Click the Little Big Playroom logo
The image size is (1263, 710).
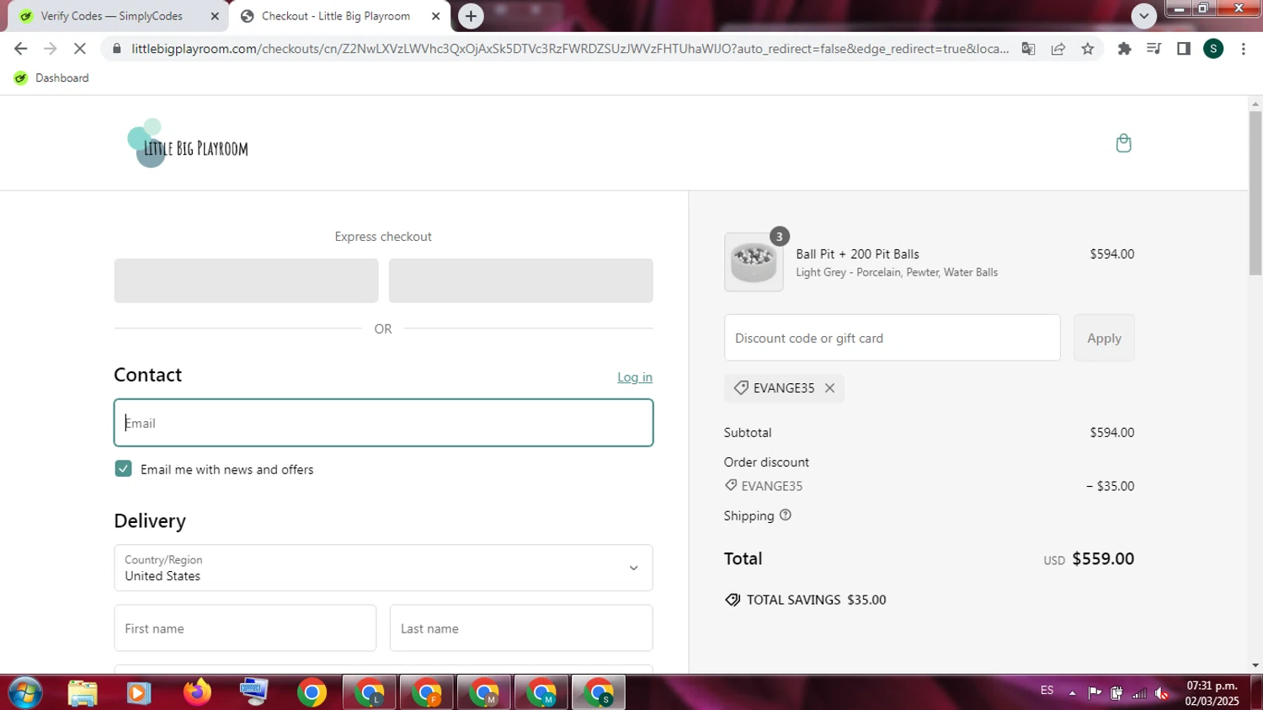coord(188,144)
